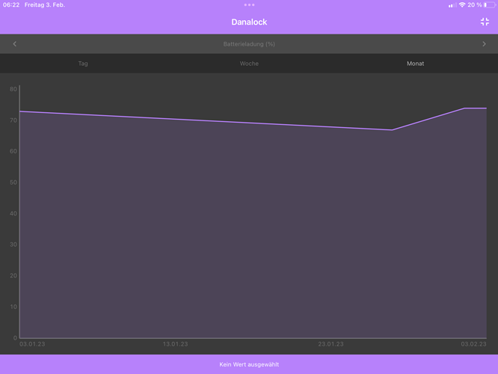Select the Monat tab
Viewport: 498px width, 374px height.
[416, 64]
